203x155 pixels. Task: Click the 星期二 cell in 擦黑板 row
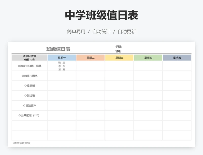[x=91, y=86]
